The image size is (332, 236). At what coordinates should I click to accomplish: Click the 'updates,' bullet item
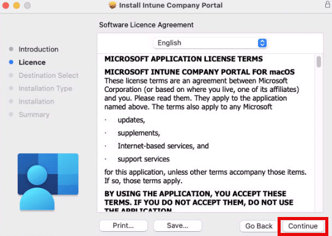point(131,120)
